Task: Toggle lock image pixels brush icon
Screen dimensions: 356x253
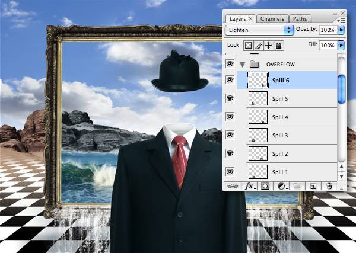Action: click(x=258, y=46)
